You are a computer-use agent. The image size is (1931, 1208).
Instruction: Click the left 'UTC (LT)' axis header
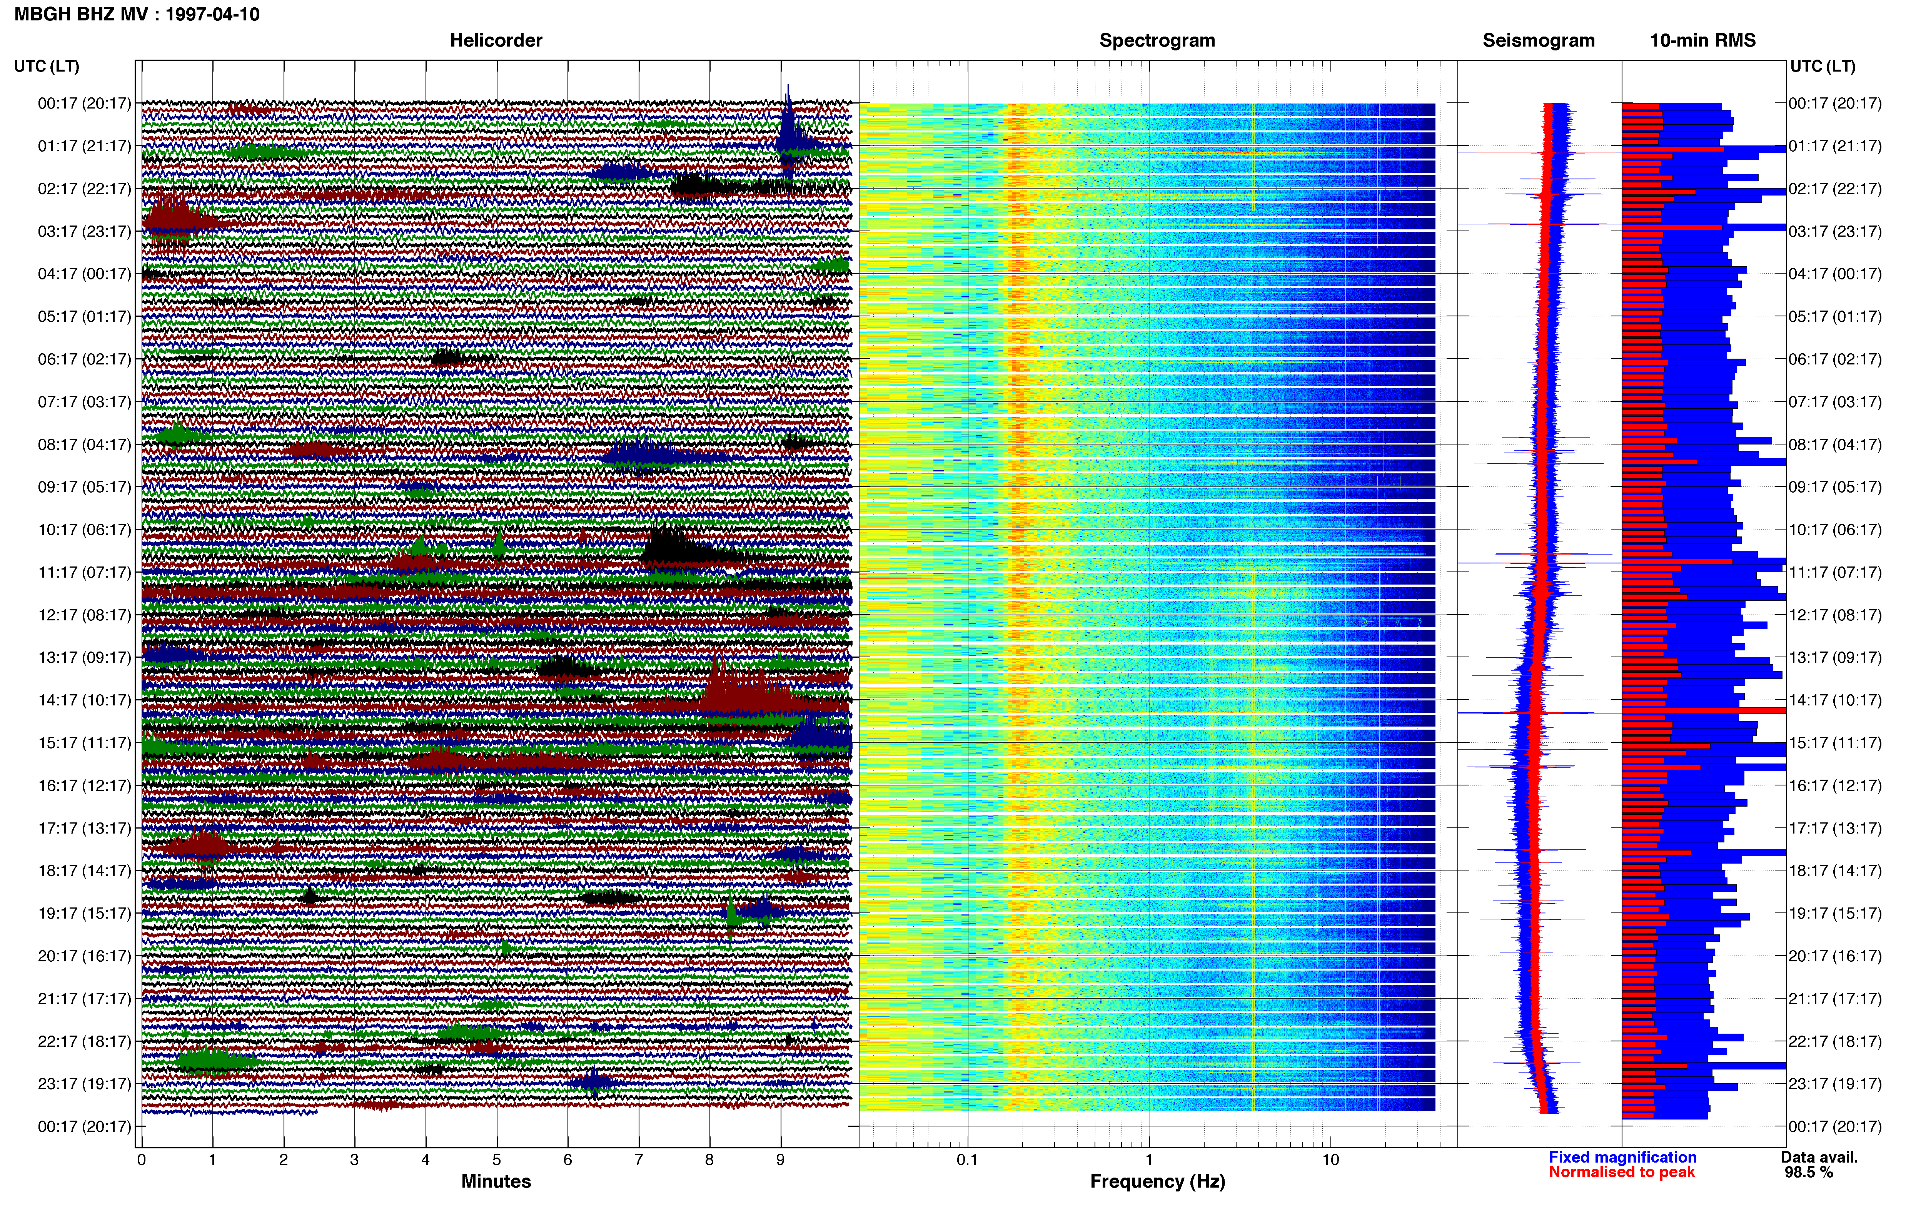click(47, 66)
